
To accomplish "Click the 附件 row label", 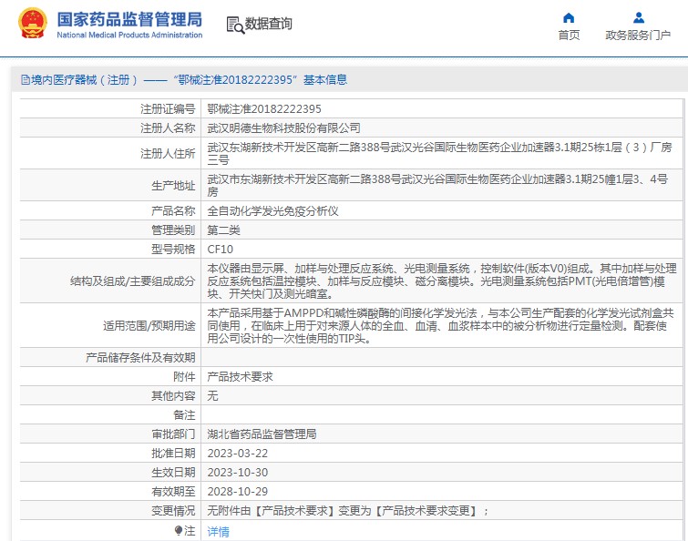I will pos(184,377).
